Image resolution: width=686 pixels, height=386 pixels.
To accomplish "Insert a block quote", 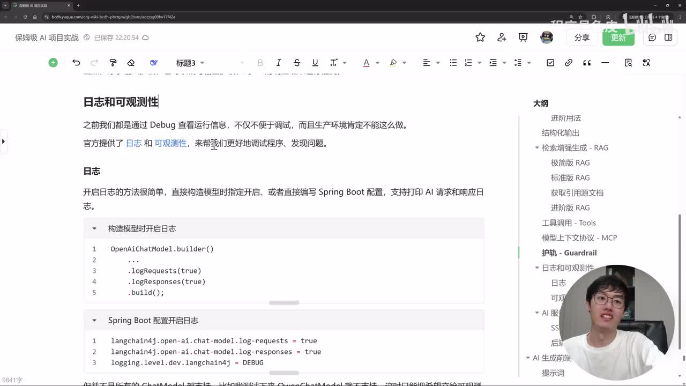I will point(587,63).
